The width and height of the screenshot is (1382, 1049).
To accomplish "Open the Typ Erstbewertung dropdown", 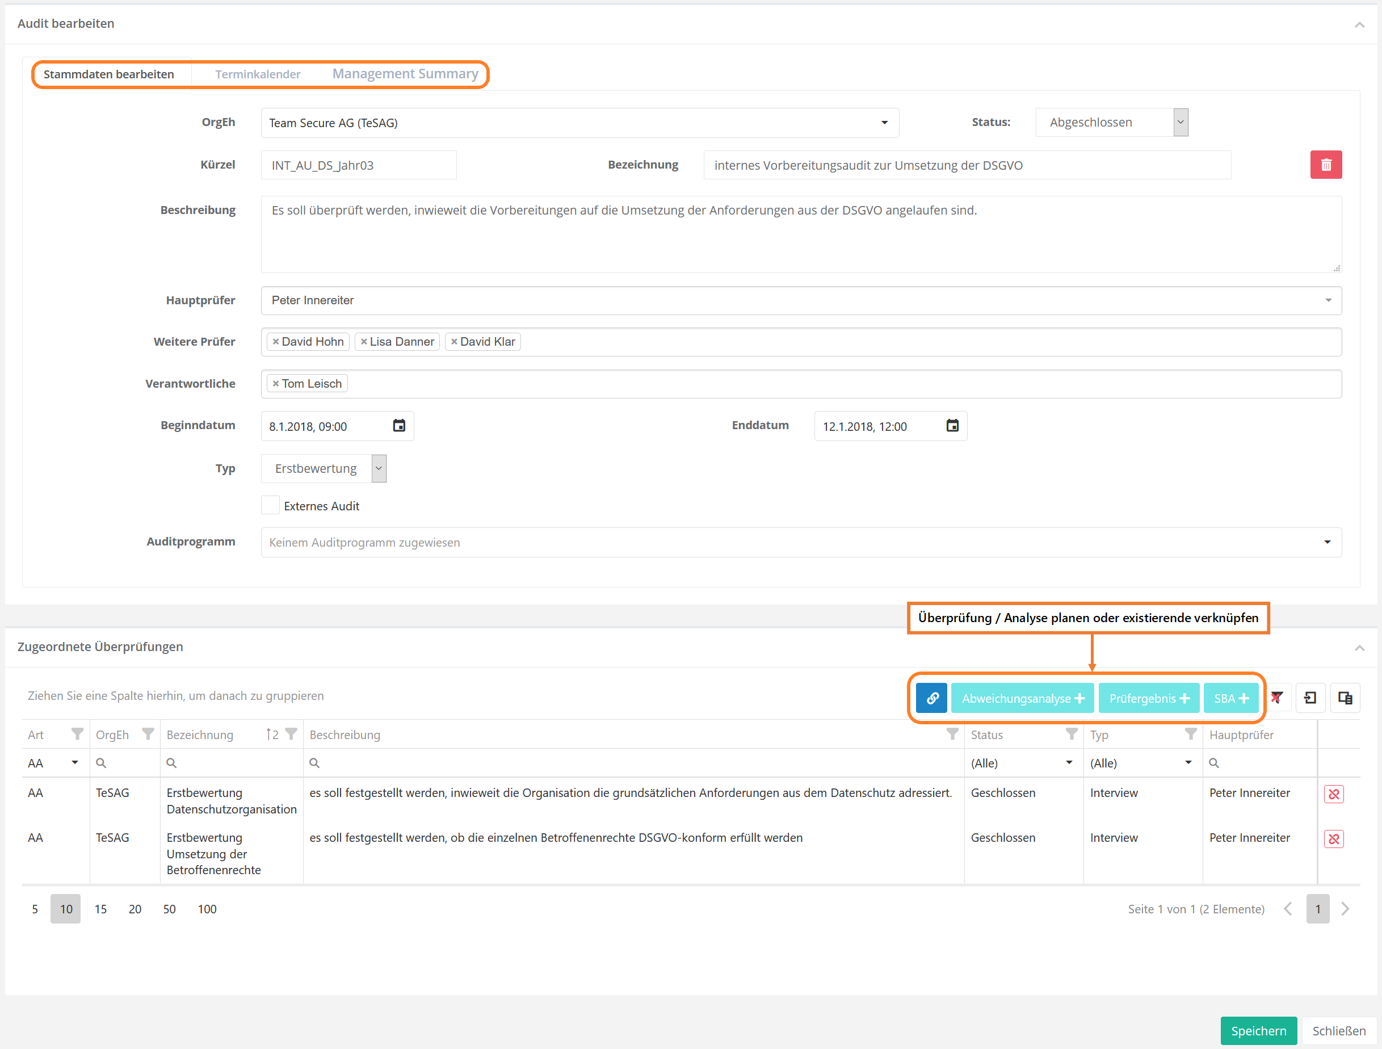I will click(x=378, y=468).
